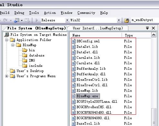Click the Type cell of DataSet.lib
This screenshot has width=159, height=126.
click(x=128, y=47)
